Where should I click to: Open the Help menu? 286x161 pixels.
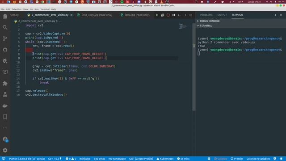point(54,9)
